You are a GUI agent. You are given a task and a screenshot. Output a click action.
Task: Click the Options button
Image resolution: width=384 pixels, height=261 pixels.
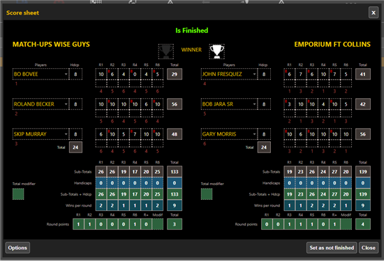17,248
